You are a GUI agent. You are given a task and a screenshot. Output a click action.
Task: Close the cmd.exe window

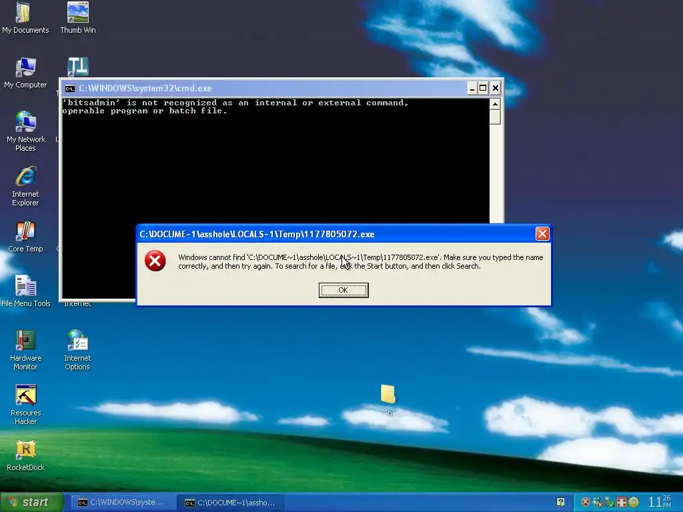pyautogui.click(x=496, y=89)
